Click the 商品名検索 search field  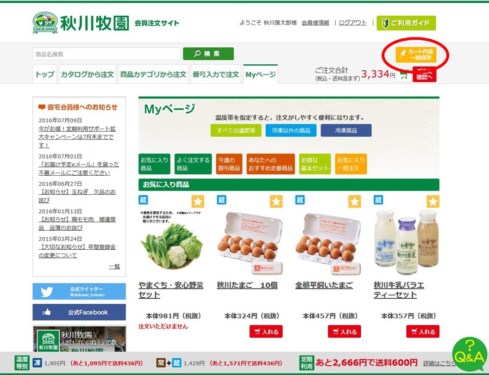107,54
